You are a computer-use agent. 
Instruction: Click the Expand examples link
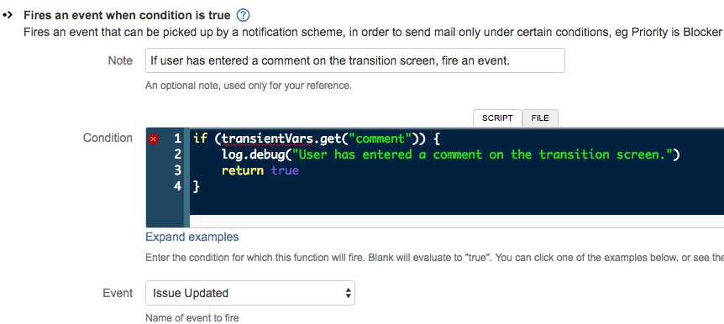(x=192, y=238)
